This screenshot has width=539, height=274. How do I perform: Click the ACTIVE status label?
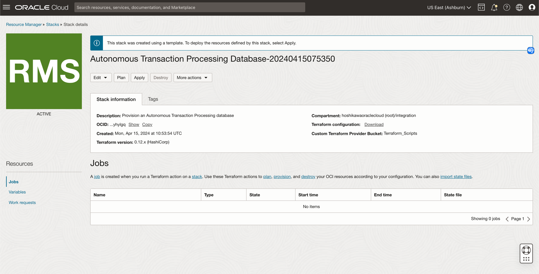[44, 114]
